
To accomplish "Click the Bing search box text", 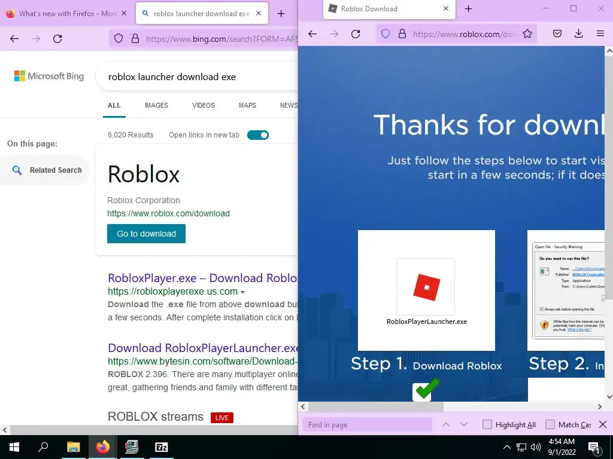I will point(172,77).
